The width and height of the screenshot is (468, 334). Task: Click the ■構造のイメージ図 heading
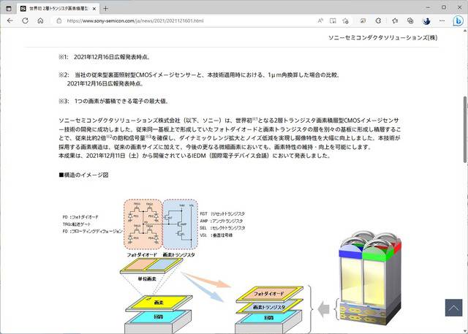tap(83, 175)
